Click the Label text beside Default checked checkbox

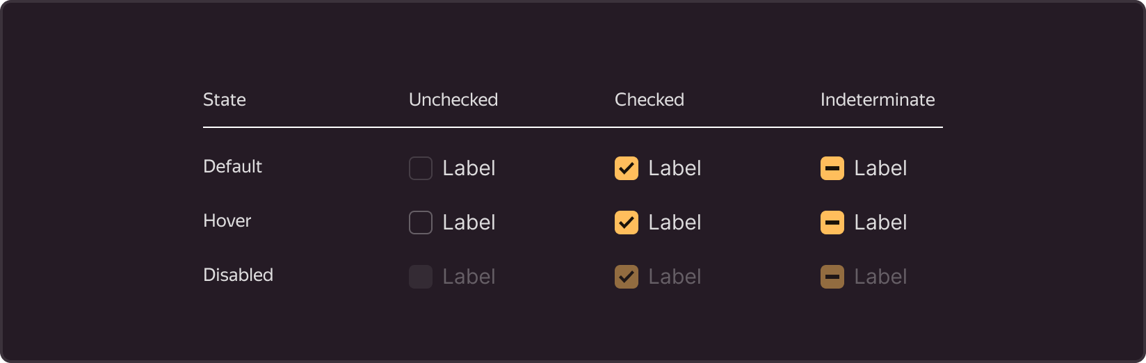675,168
